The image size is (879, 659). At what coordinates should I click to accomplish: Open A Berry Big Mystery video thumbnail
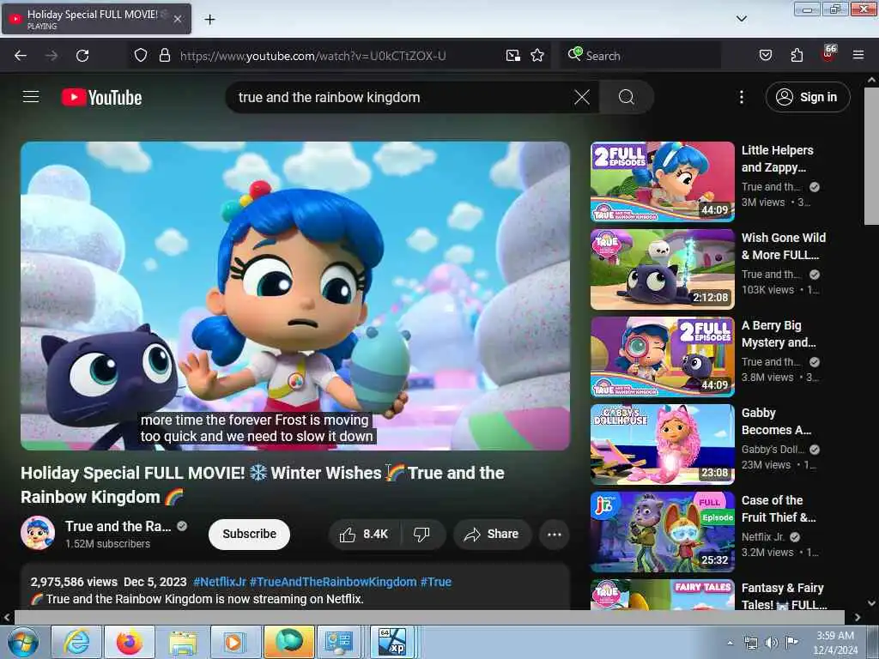[x=663, y=356]
